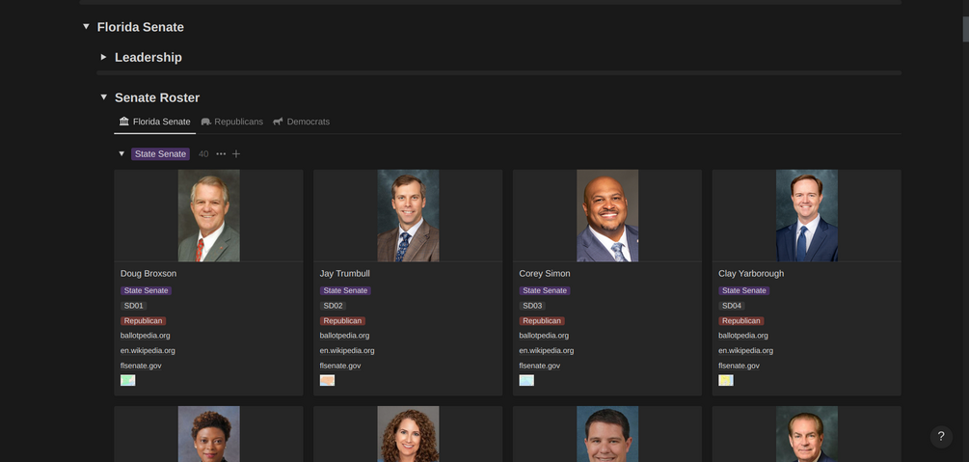Screen dimensions: 969x462
Task: Open Corey Simon's en.wikipedia.org link
Action: pos(547,351)
